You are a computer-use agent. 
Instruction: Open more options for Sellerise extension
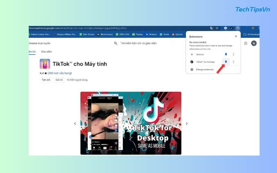233,54
